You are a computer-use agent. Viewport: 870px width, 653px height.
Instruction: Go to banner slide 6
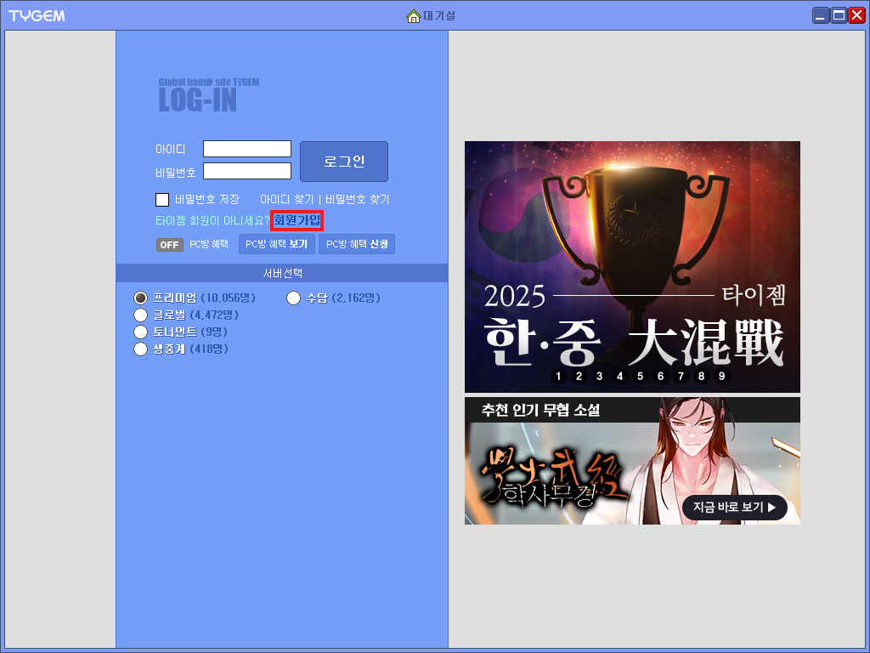[660, 376]
